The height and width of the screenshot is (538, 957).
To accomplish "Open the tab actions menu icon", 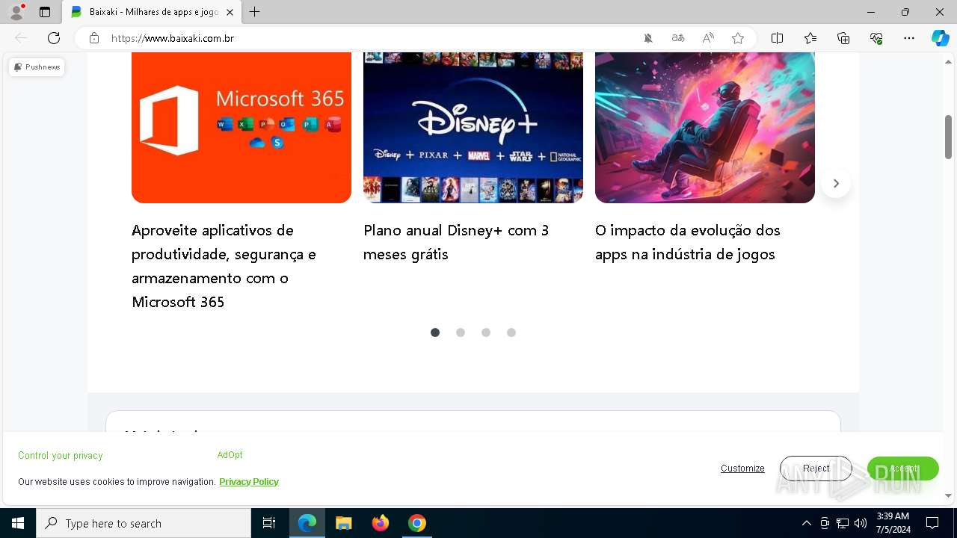I will (x=45, y=12).
